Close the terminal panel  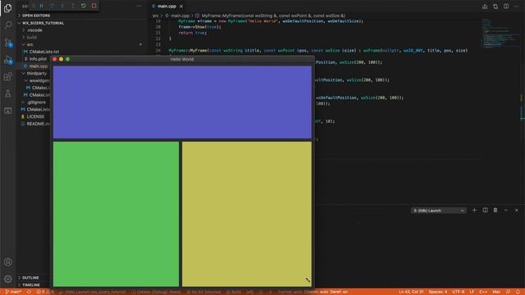516,210
